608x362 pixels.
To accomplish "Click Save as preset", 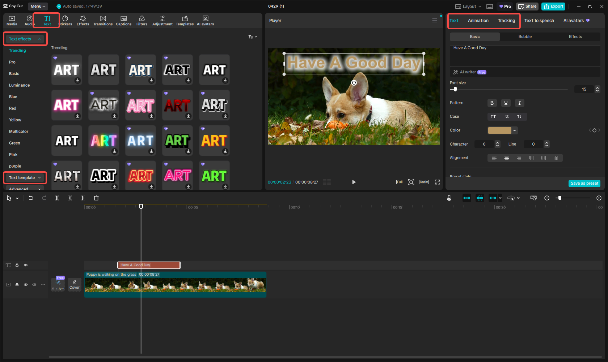I will coord(584,184).
